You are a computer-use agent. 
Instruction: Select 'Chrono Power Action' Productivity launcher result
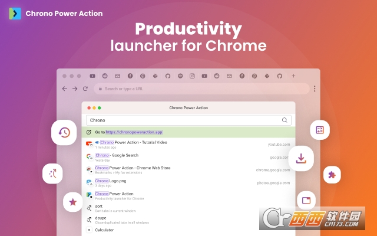tap(188, 196)
